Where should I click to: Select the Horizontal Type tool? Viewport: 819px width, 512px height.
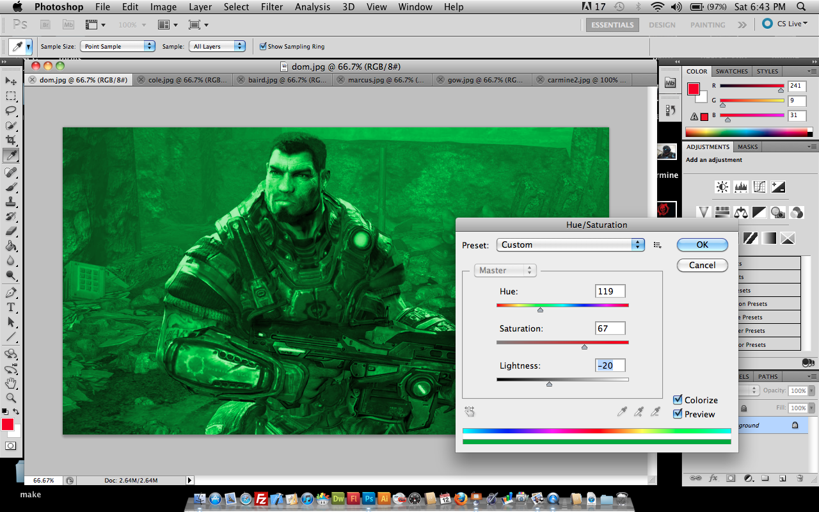(x=11, y=307)
